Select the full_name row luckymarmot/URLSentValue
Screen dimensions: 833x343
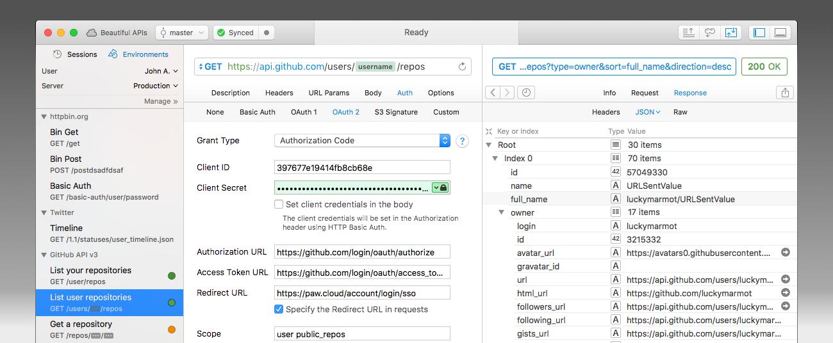coord(639,199)
